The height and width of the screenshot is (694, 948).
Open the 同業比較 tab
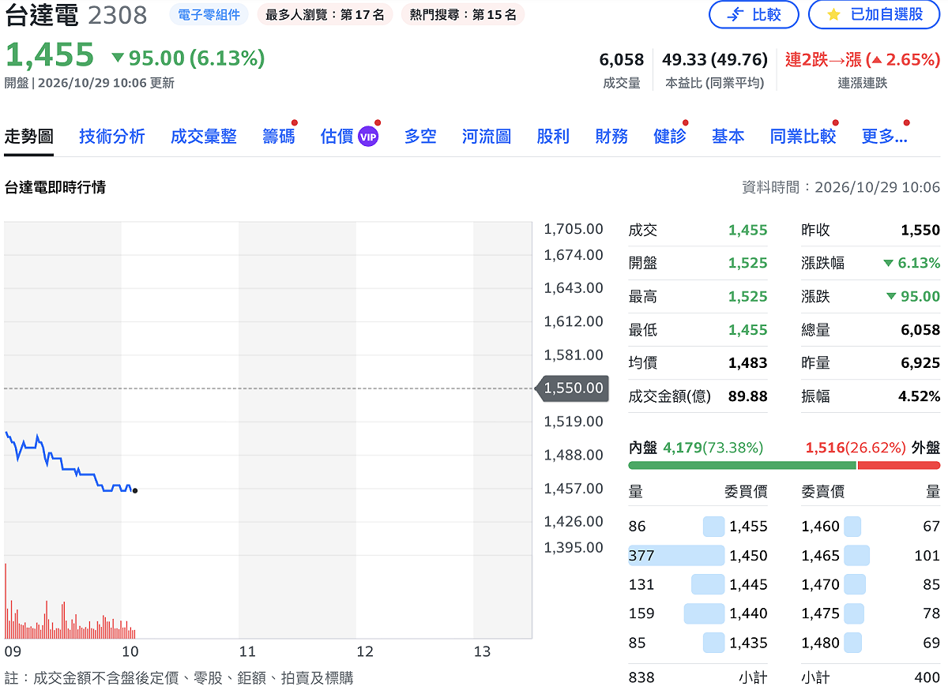click(x=803, y=137)
